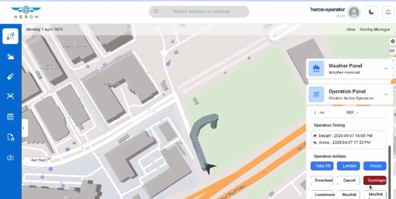Click the download sidebar icon
The image size is (396, 199).
(x=10, y=157)
